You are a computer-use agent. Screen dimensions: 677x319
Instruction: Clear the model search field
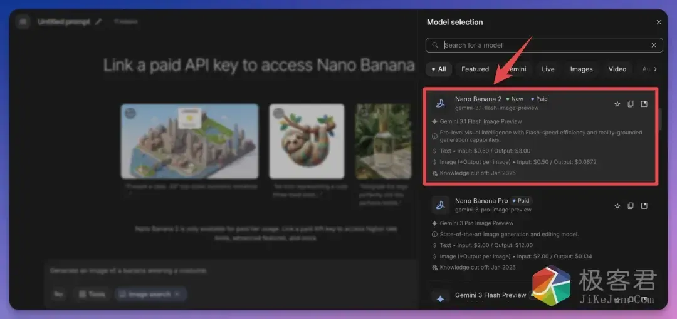[x=654, y=45]
